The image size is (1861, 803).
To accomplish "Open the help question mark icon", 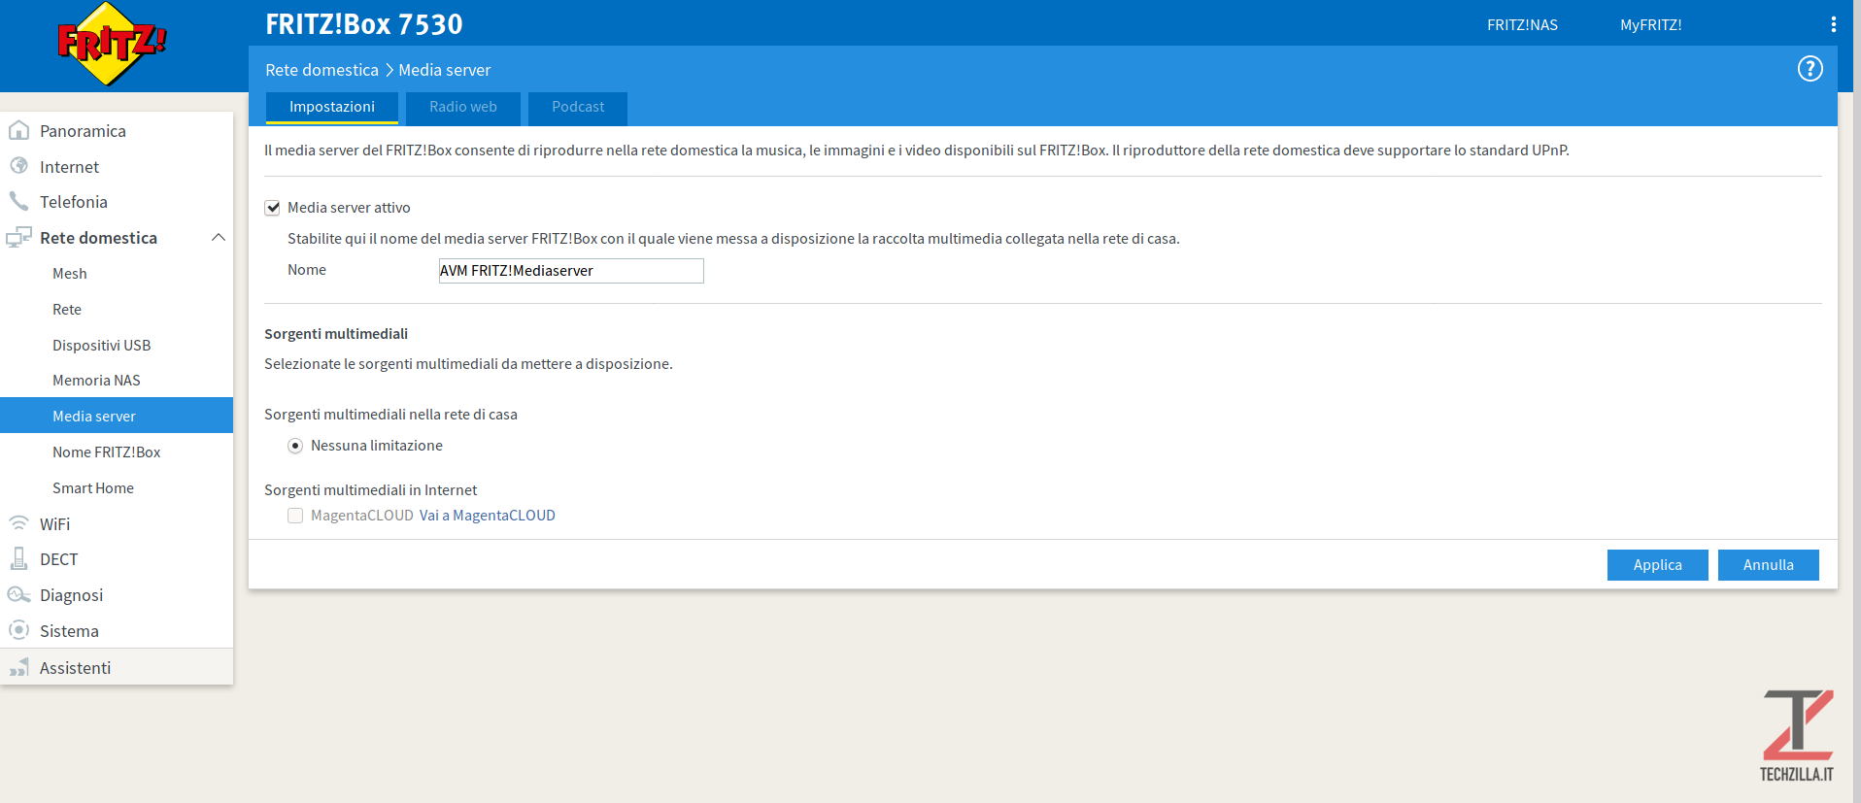I will point(1810,69).
